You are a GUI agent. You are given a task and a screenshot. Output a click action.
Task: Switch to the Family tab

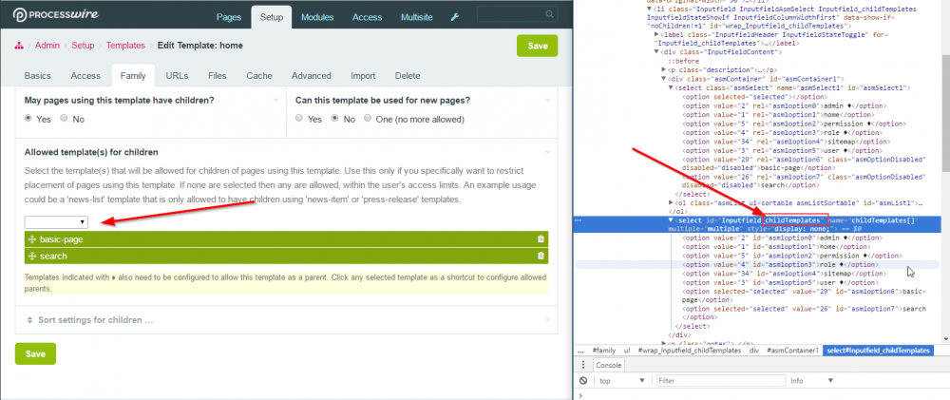[x=133, y=76]
